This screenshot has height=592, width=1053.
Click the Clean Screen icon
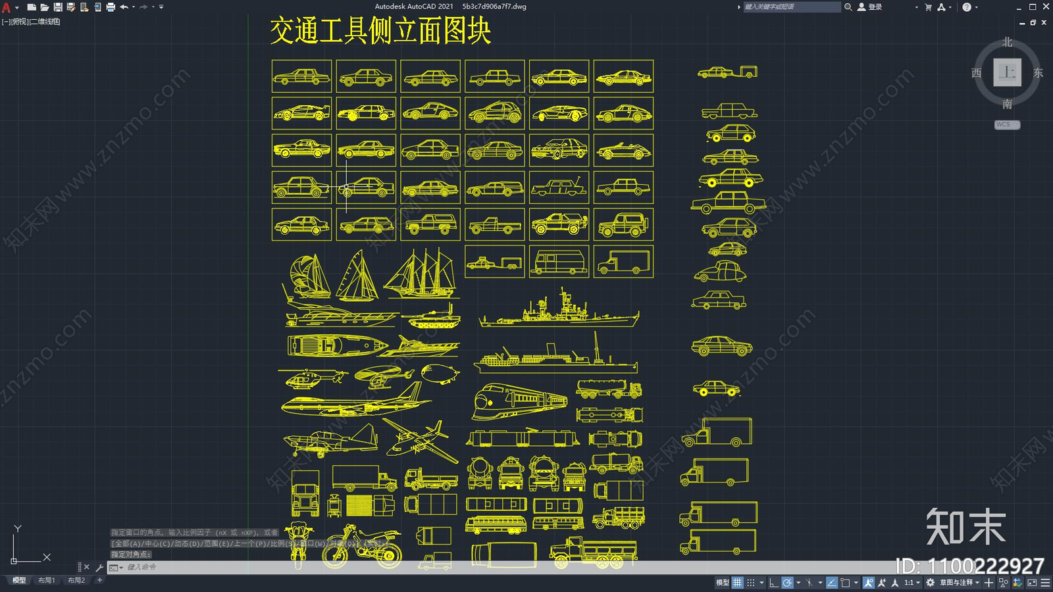pos(1032,583)
